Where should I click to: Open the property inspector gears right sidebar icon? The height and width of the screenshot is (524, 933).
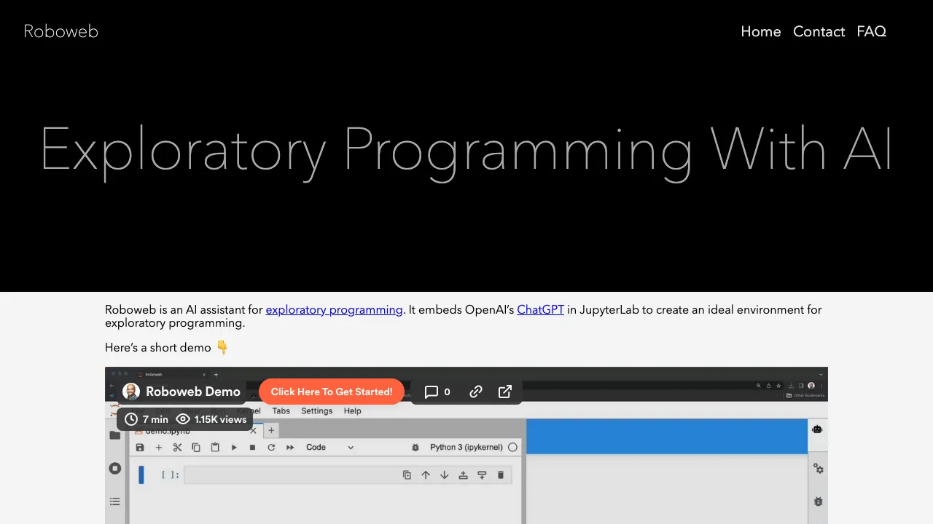click(x=819, y=469)
